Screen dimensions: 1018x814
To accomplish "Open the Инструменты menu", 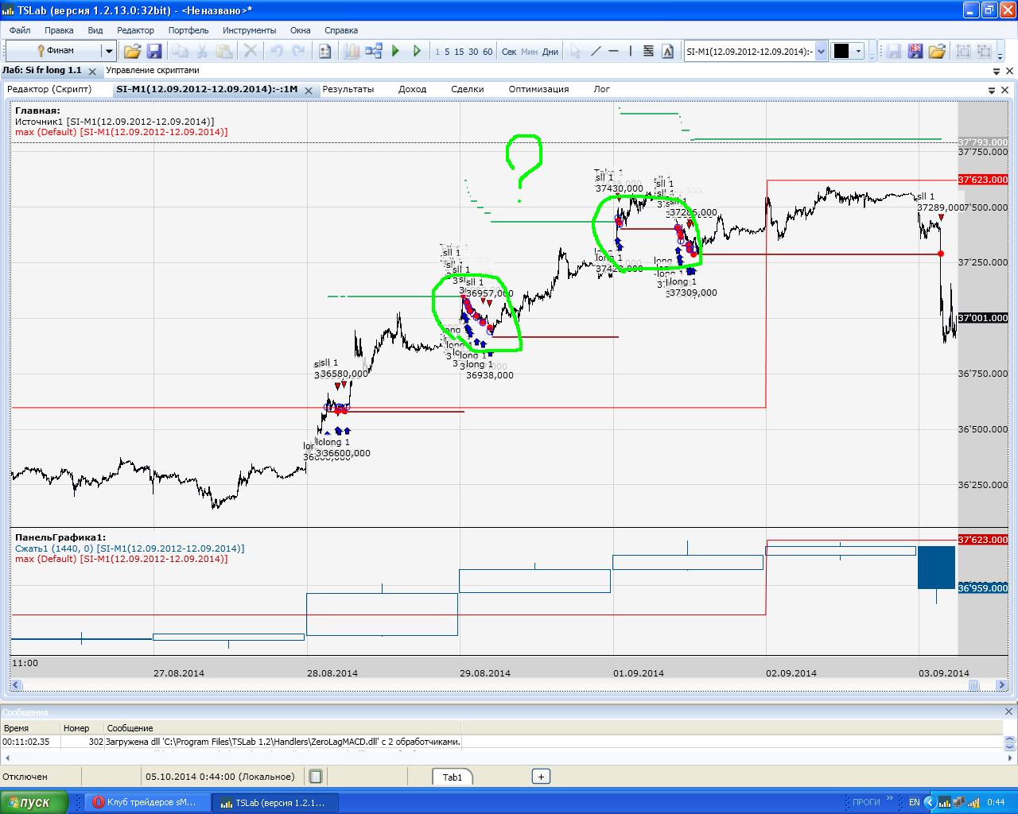I will point(250,30).
